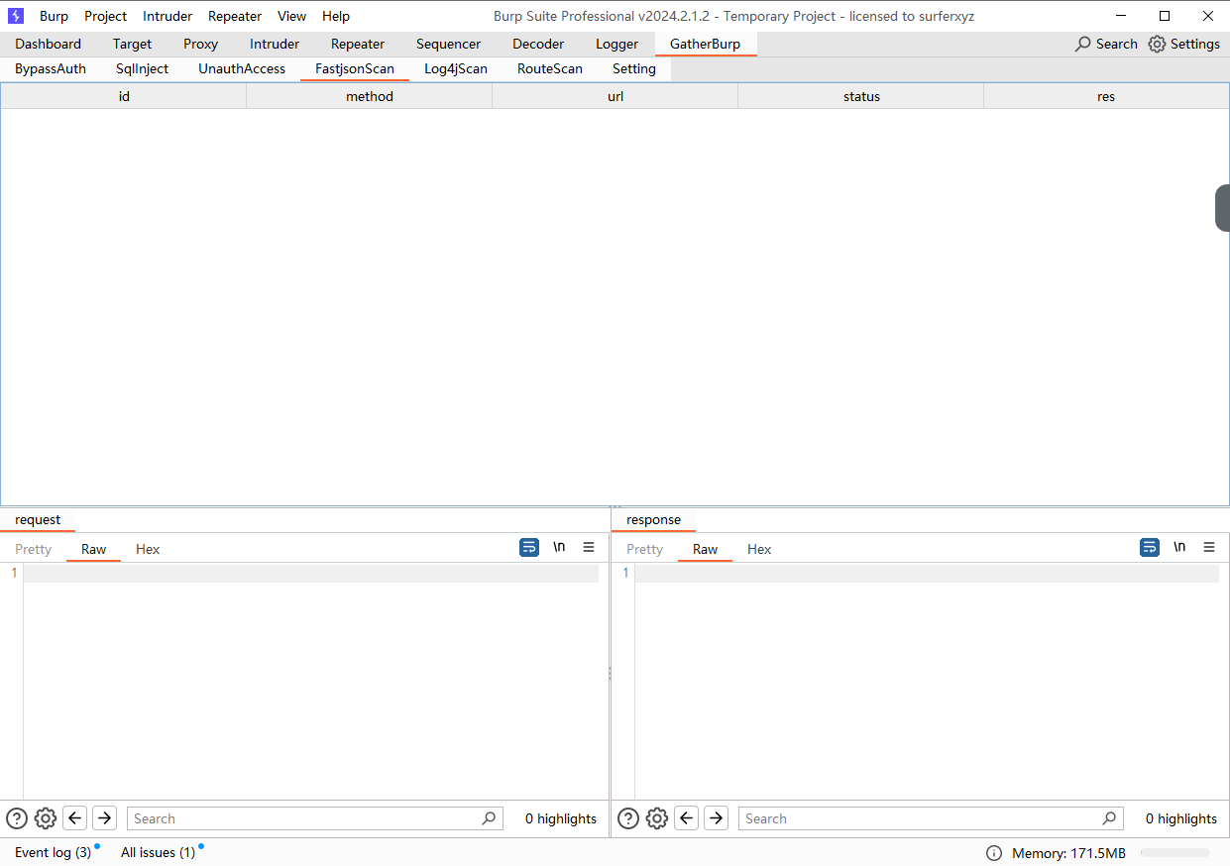1230x866 pixels.
Task: Switch to the Sequencer tab
Action: [449, 44]
